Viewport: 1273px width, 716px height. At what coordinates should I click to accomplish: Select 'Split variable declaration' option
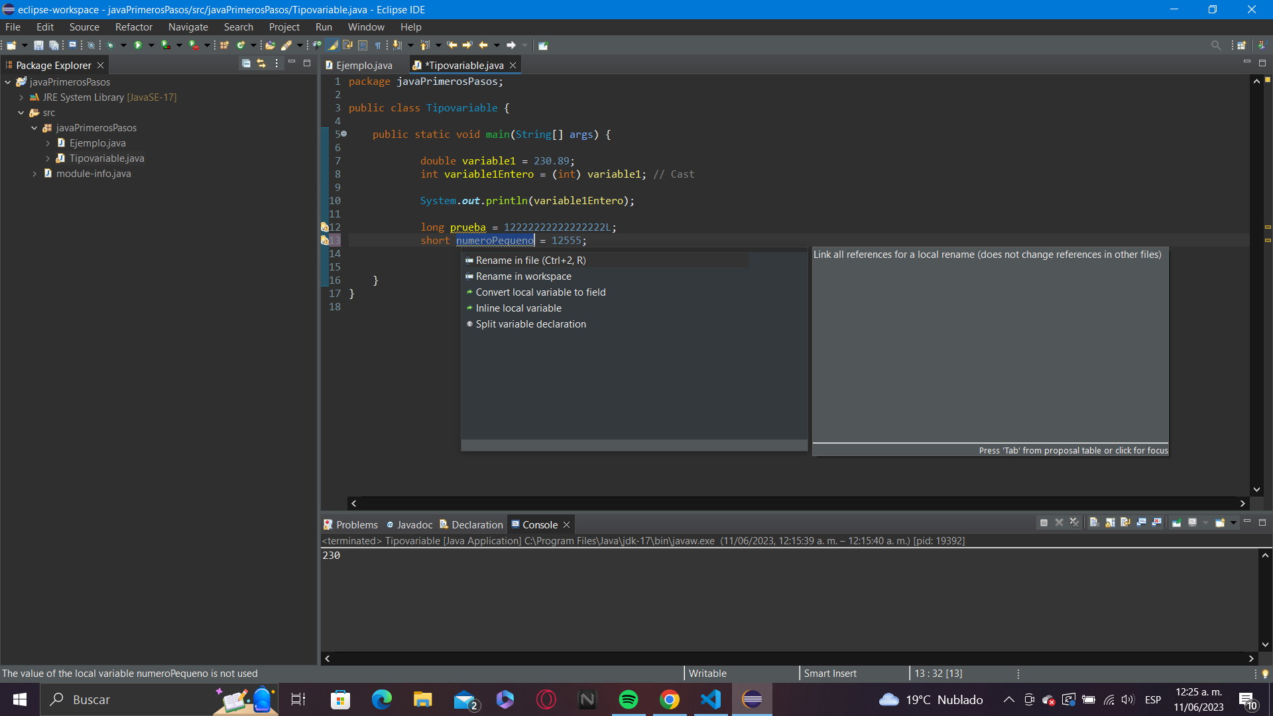pos(530,324)
